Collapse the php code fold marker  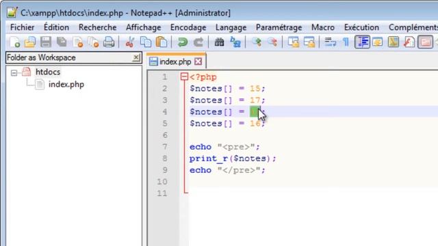click(184, 77)
